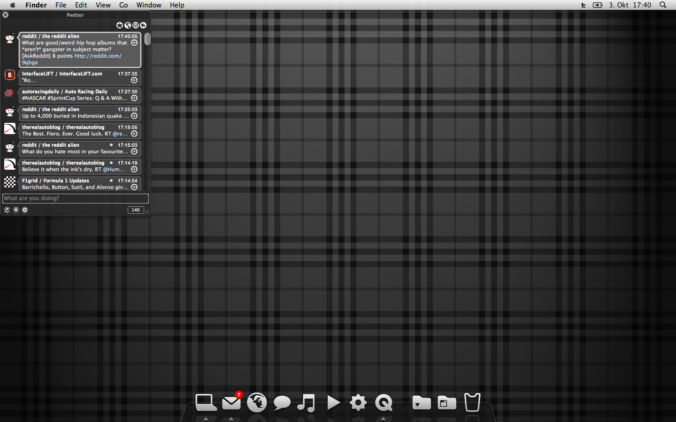The width and height of the screenshot is (676, 422).
Task: Open the Trash in the Dock
Action: (x=472, y=402)
